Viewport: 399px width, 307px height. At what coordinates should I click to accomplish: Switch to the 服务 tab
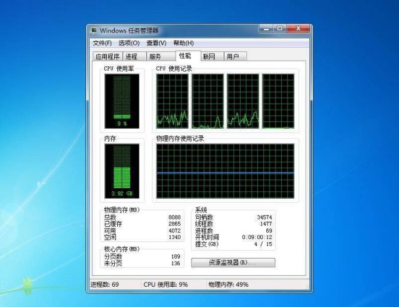point(161,56)
